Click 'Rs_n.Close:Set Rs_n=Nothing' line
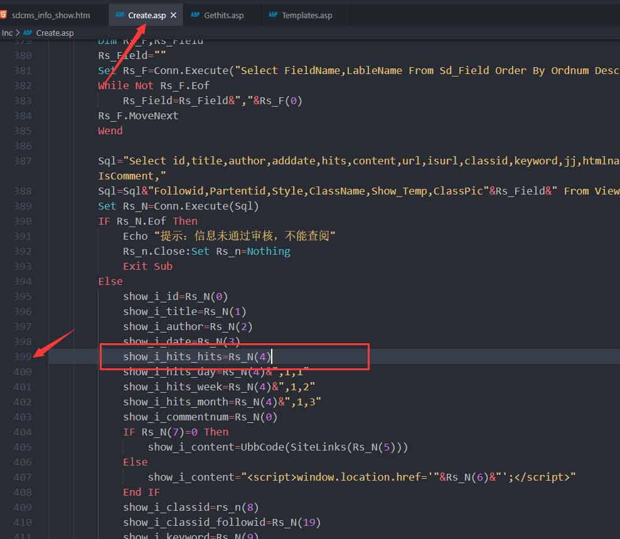This screenshot has height=539, width=620. [206, 252]
